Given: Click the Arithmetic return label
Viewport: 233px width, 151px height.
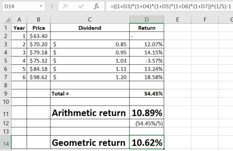Looking at the screenshot, I should (x=90, y=113).
